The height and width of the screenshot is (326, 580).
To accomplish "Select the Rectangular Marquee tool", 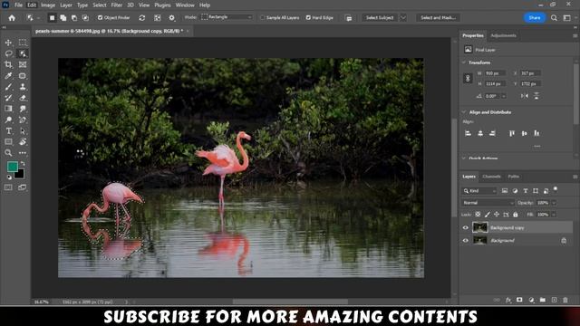I will pyautogui.click(x=23, y=43).
